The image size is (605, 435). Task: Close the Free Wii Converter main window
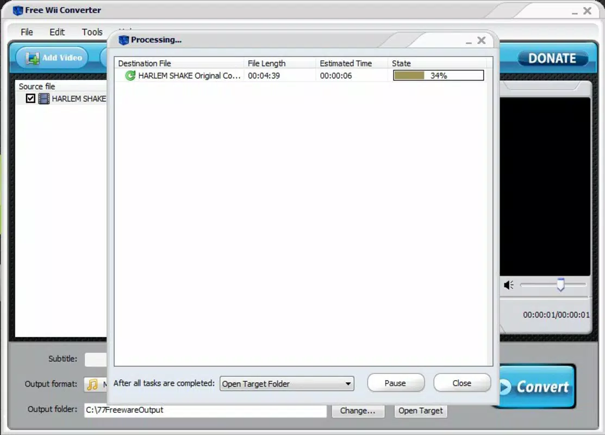[x=587, y=11]
